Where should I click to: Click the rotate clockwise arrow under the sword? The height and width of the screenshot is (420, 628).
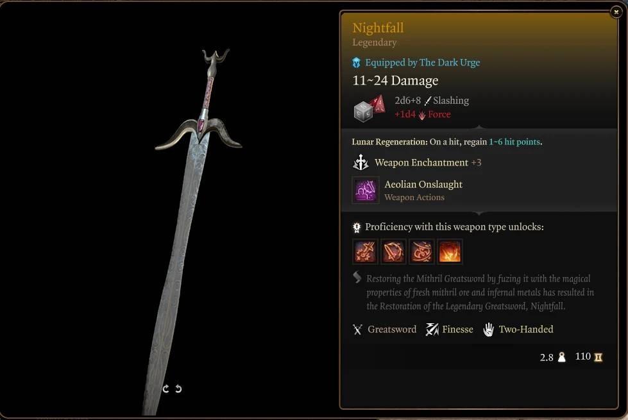click(x=178, y=389)
